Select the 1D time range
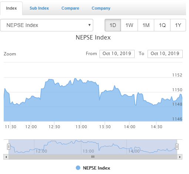 113,25
